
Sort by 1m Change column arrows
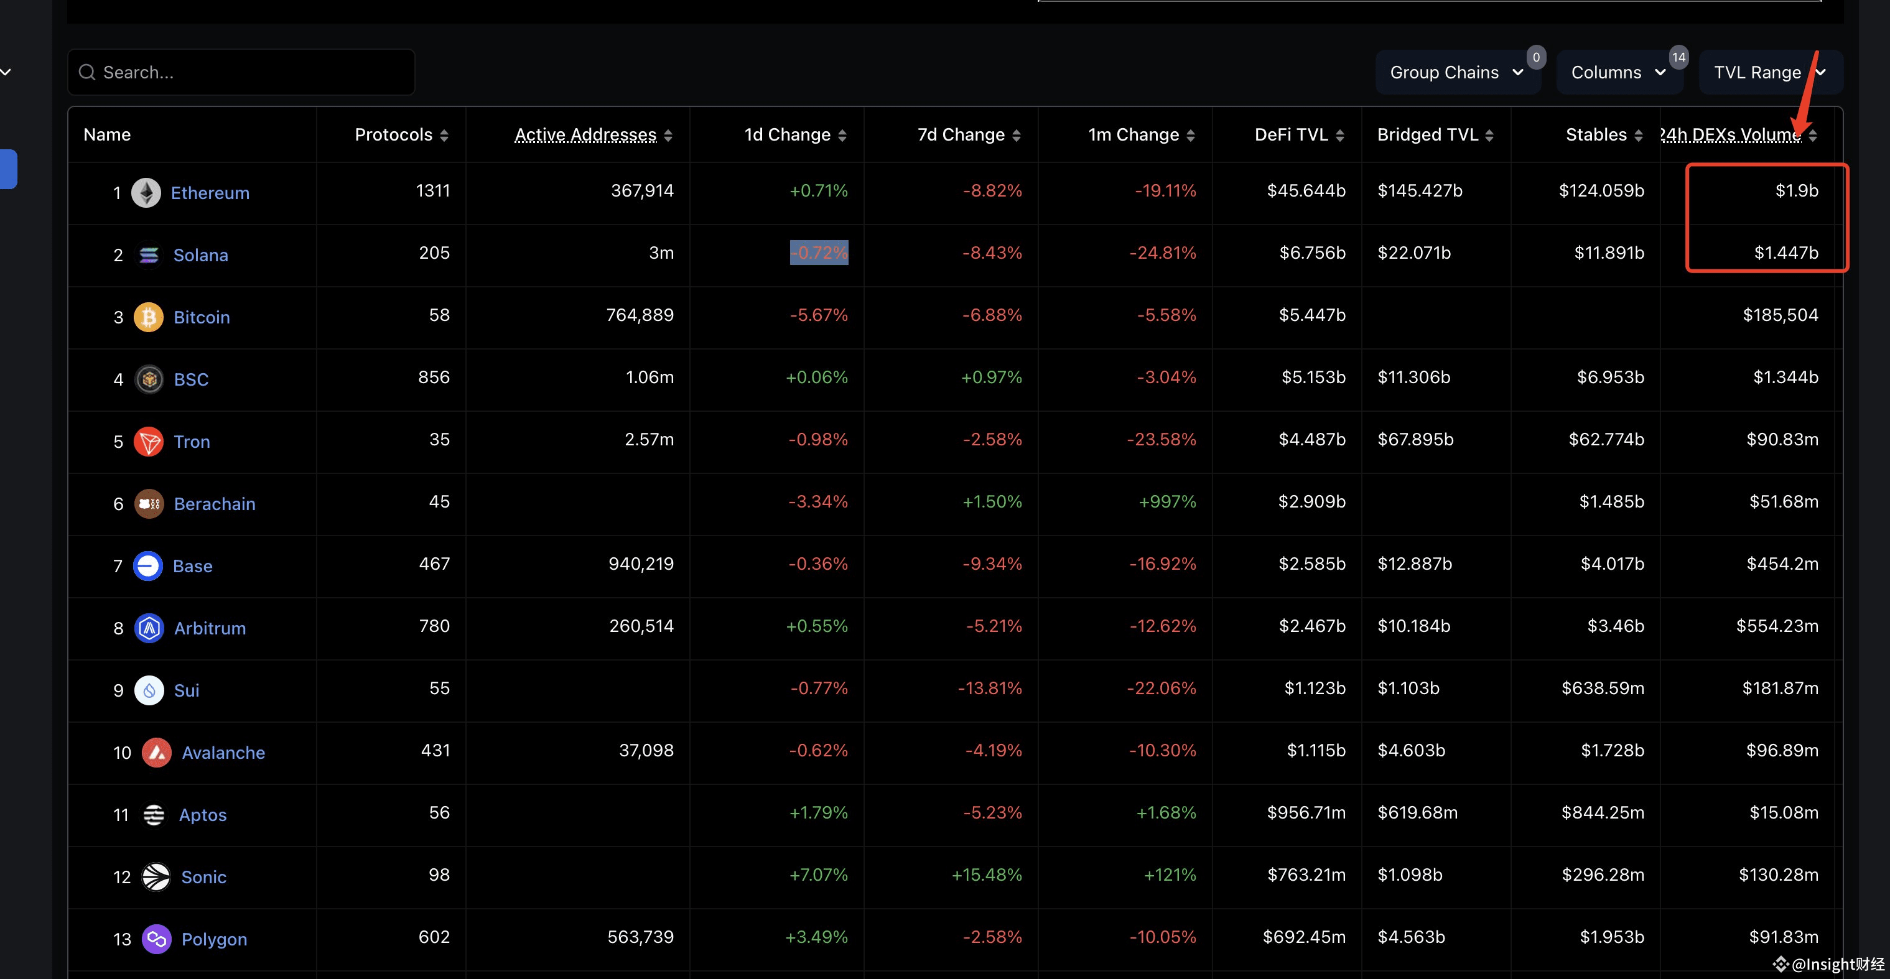1191,135
